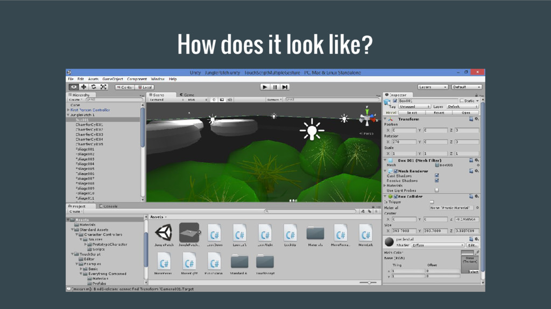Toggle Box Collider enabled checkbox
Screen dimensions: 551x309
coord(395,197)
